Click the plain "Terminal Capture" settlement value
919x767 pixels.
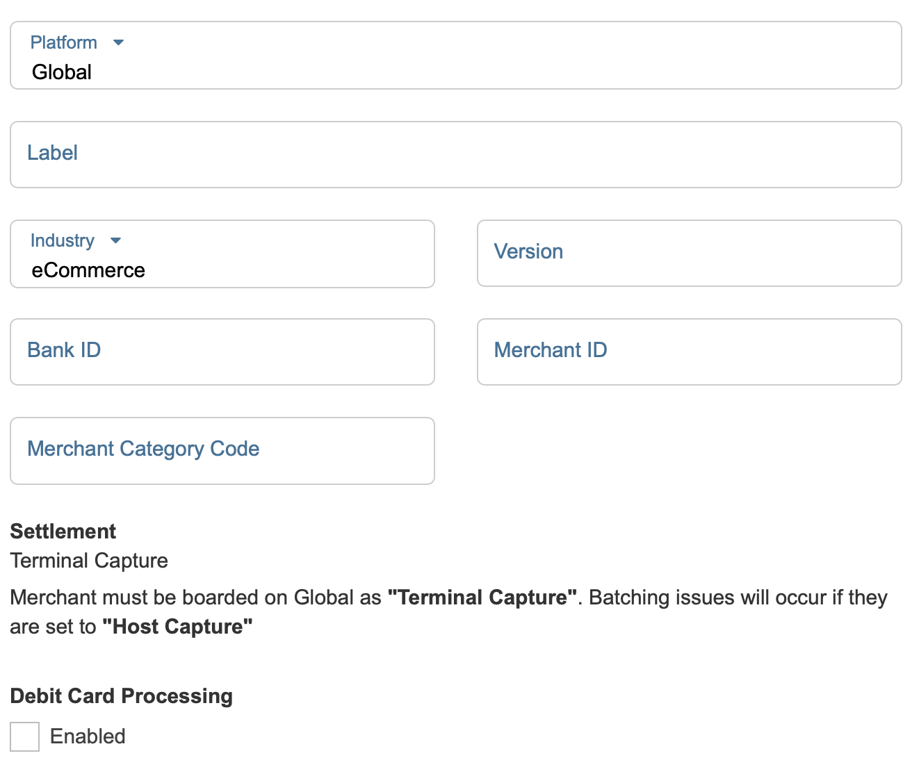click(x=89, y=561)
